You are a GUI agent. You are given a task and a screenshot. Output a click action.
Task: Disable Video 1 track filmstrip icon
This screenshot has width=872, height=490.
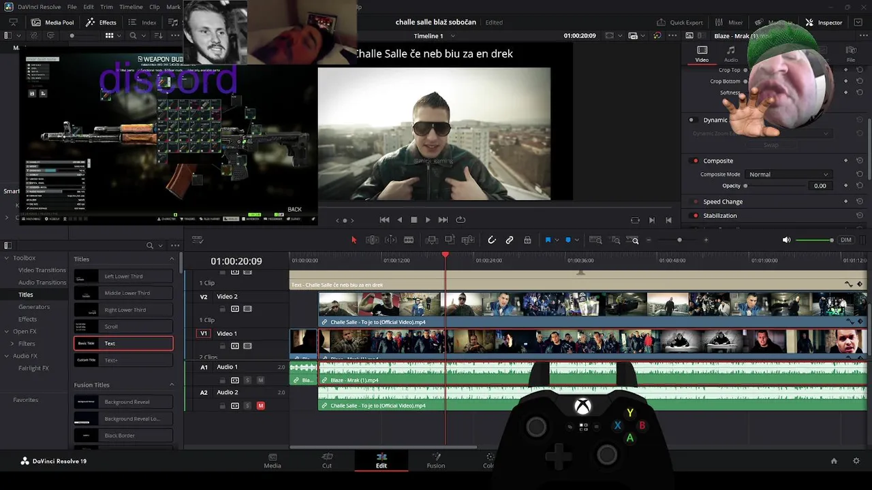click(248, 346)
